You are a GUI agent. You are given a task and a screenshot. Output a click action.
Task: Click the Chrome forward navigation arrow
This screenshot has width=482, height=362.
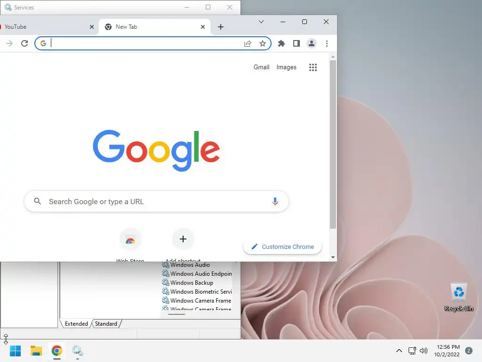click(x=9, y=43)
